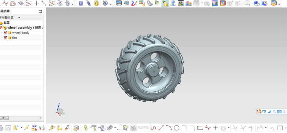Open dropdown arrow beside section curve tool
This screenshot has width=287, height=133.
pyautogui.click(x=73, y=4)
